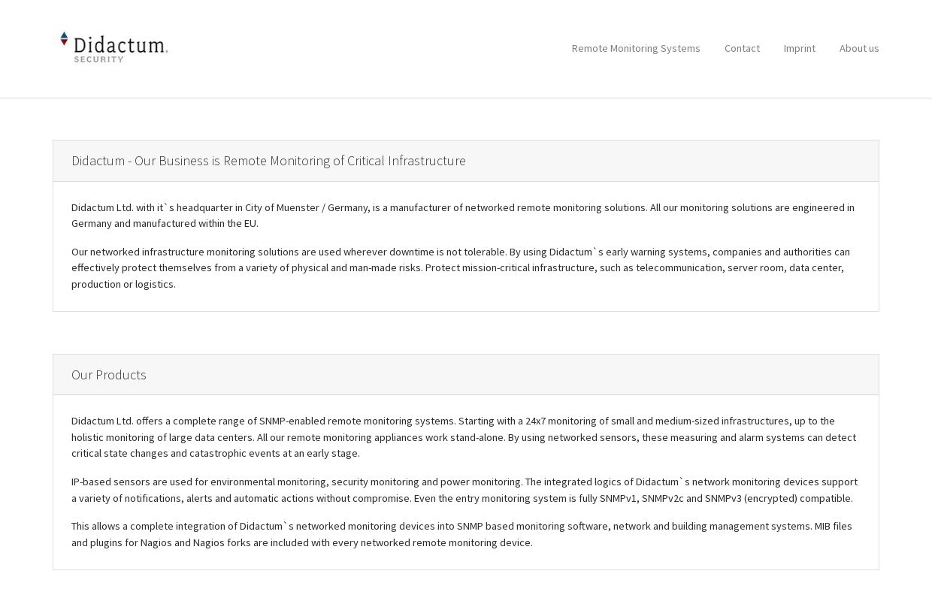Click the red and blue diamond emblem

click(x=64, y=39)
